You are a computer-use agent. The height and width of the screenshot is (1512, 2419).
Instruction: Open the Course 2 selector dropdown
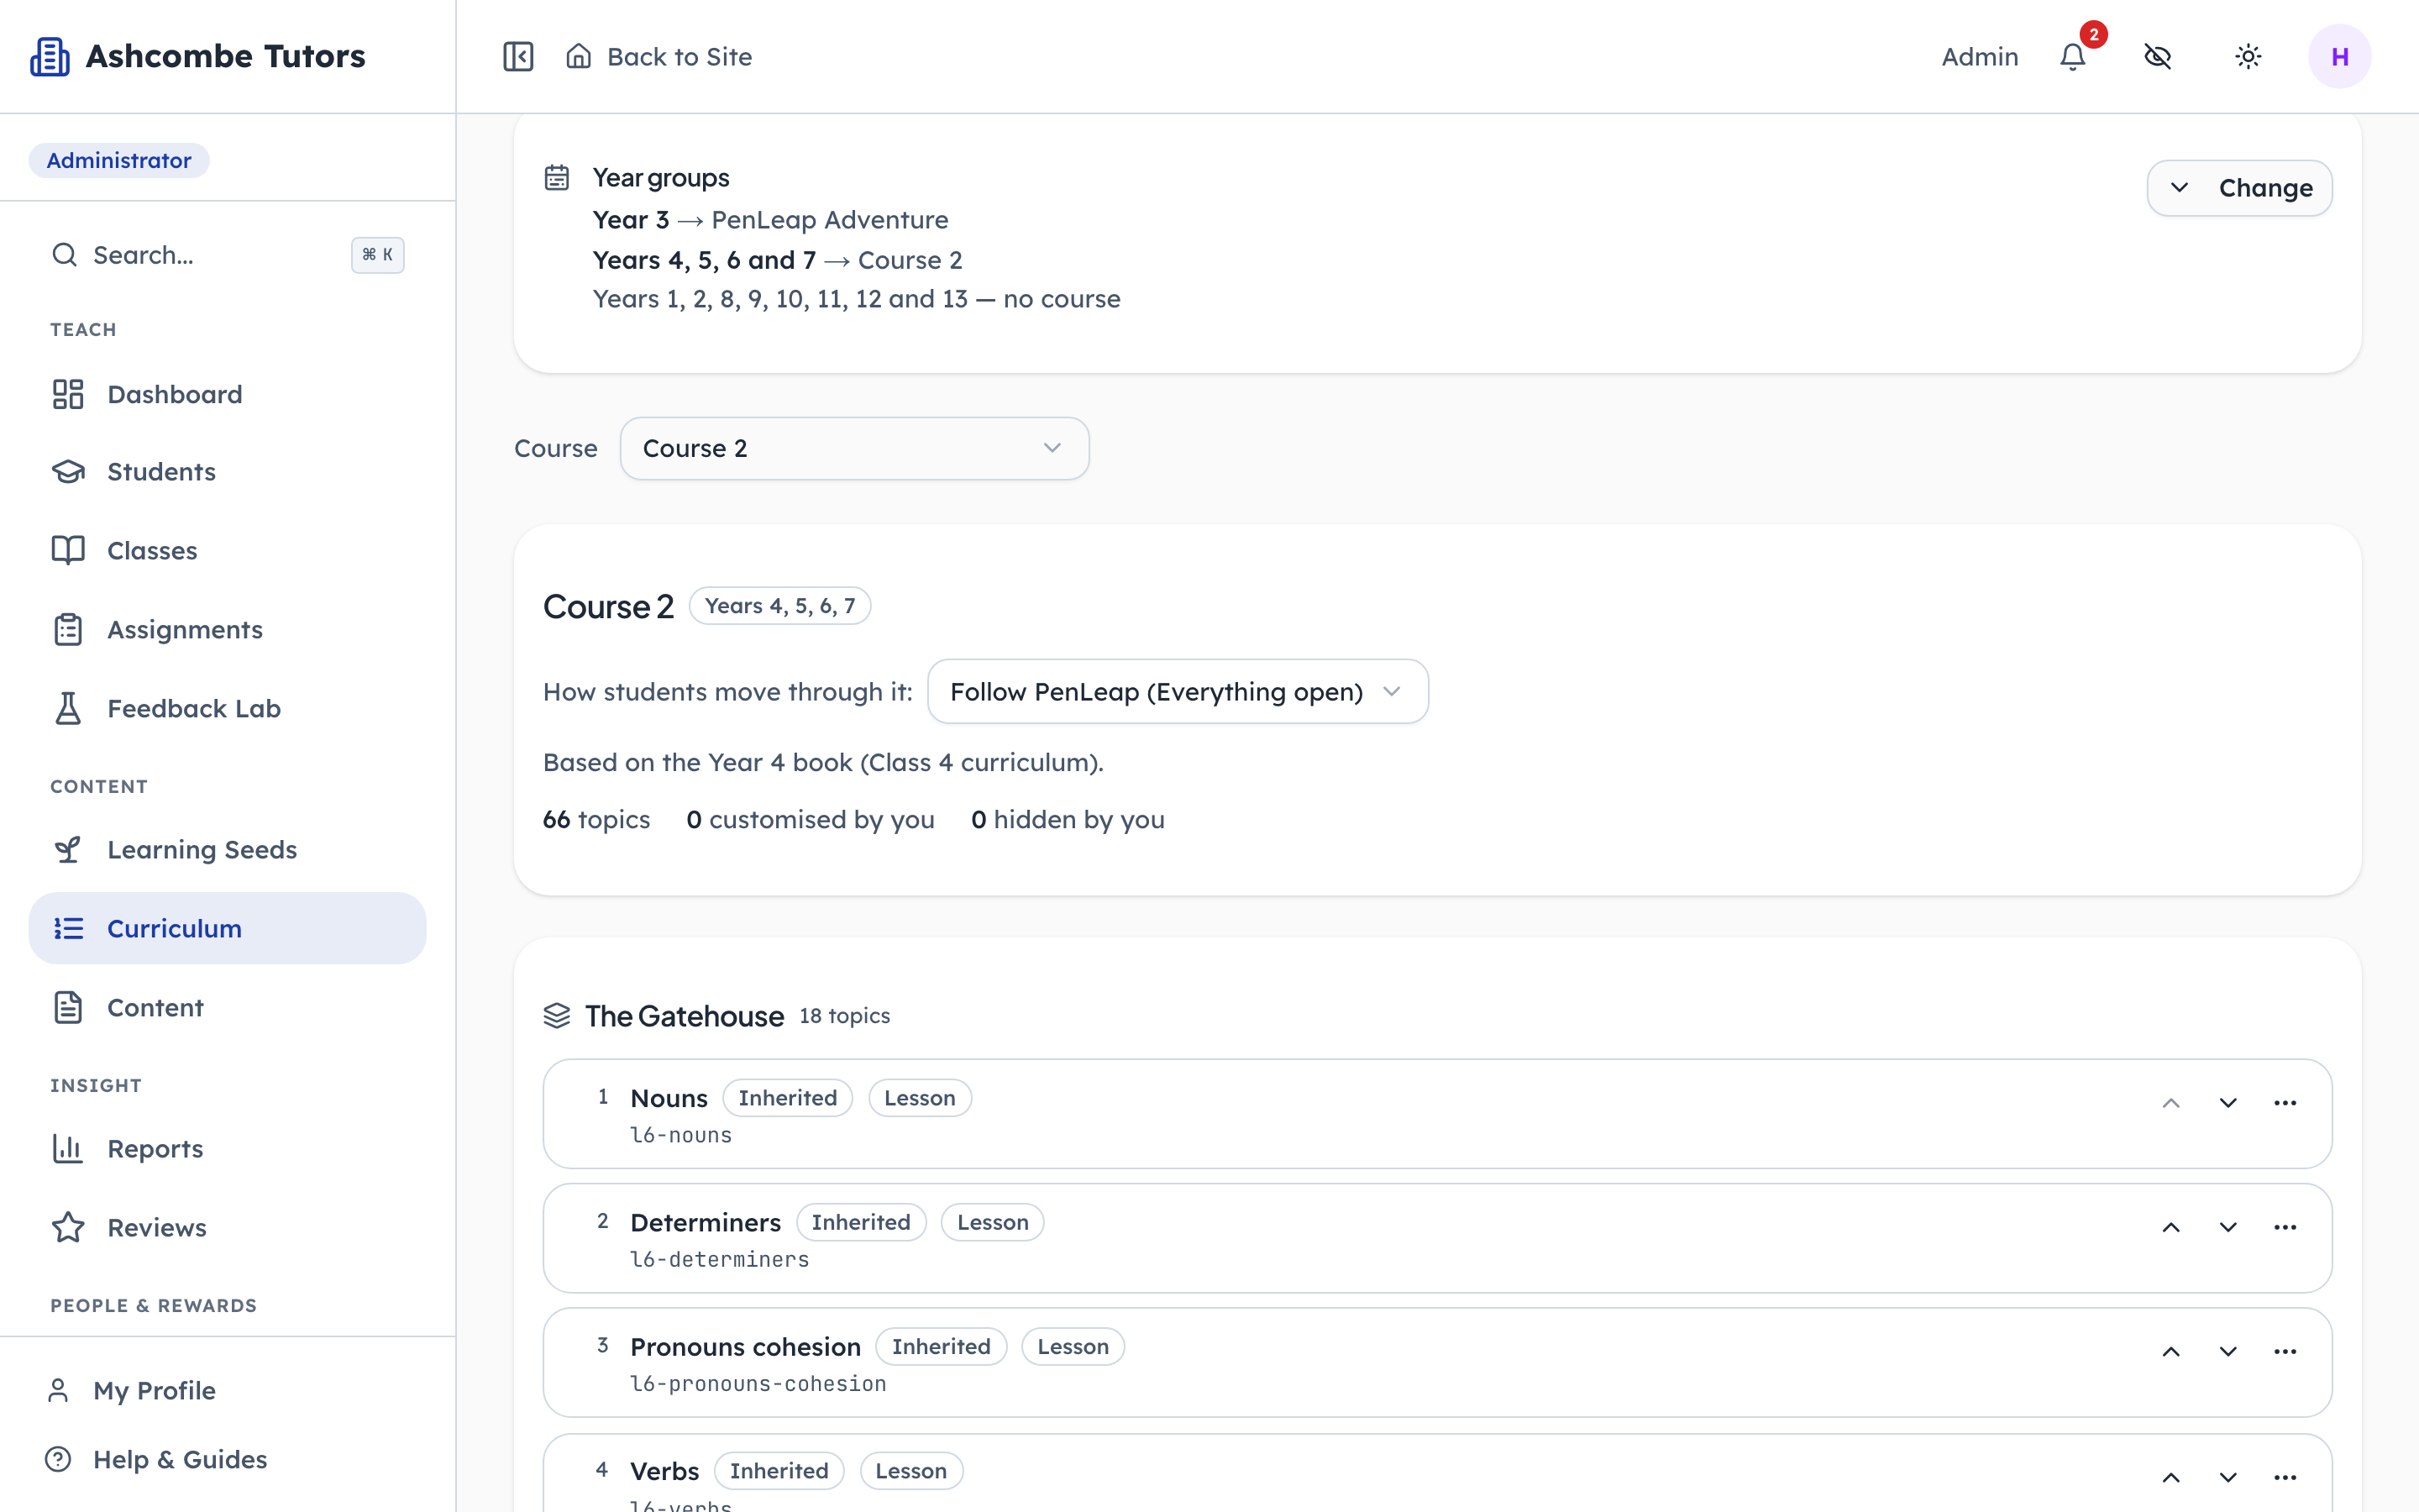(855, 448)
